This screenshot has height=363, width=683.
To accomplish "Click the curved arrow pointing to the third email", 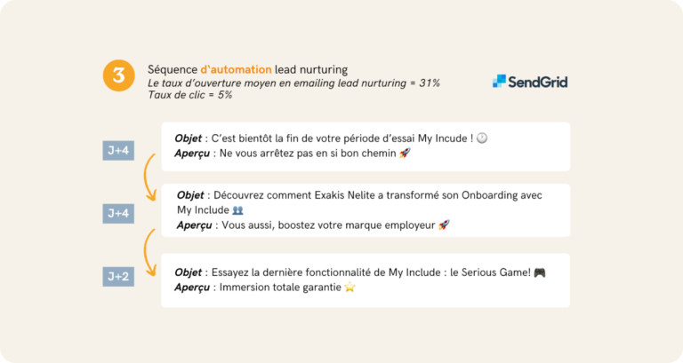I will tap(150, 245).
